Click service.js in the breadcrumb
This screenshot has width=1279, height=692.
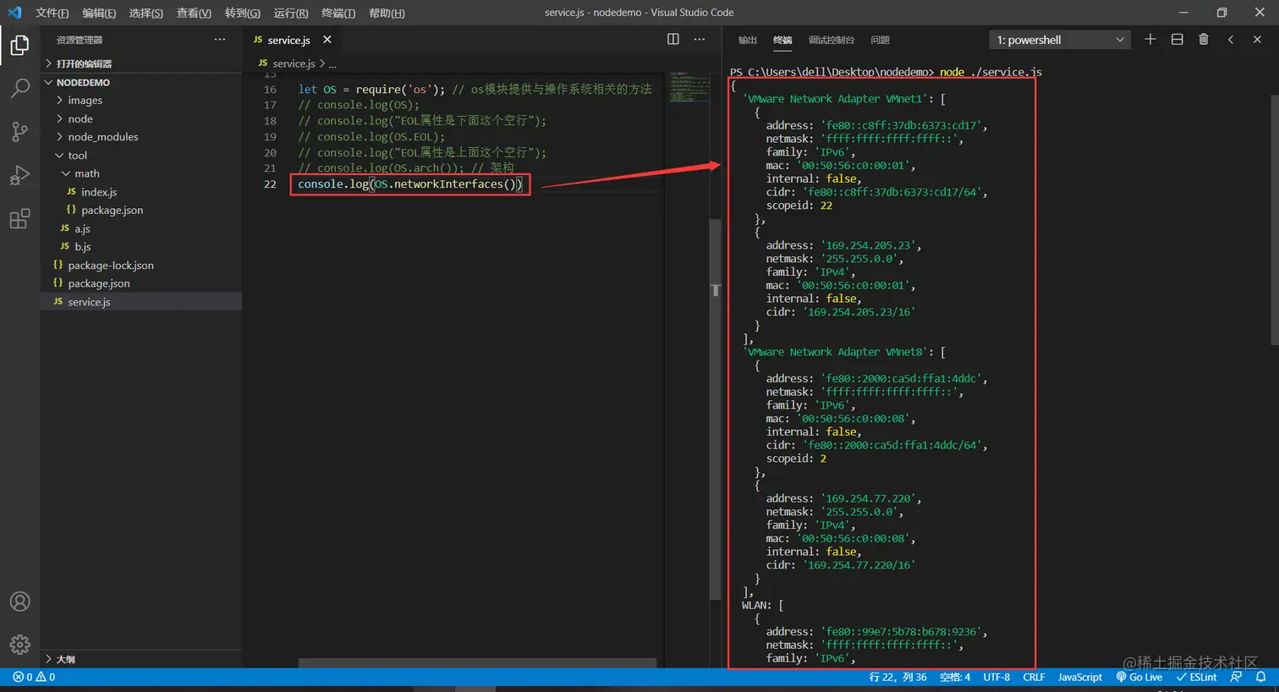coord(294,63)
